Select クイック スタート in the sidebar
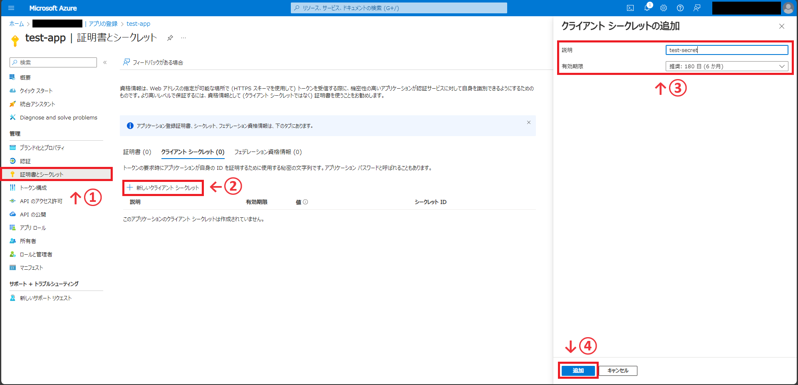Viewport: 798px width, 385px height. click(x=35, y=90)
